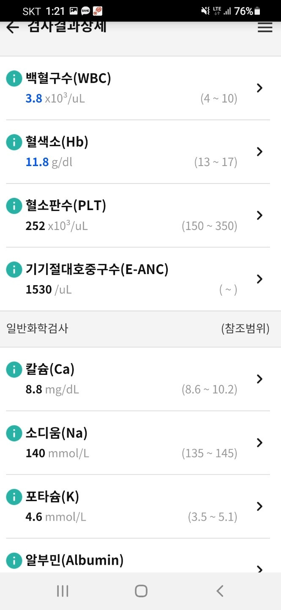Viewport: 281px width, 610px height.
Task: Open details for the 칼슘(Ca) test
Action: [259, 379]
